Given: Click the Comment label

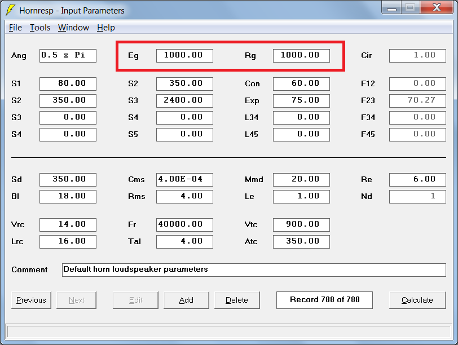Looking at the screenshot, I should 29,269.
